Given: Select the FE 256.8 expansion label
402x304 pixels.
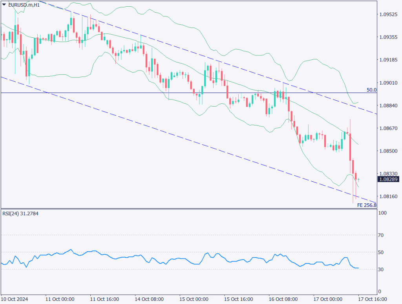Looking at the screenshot, I should point(366,205).
